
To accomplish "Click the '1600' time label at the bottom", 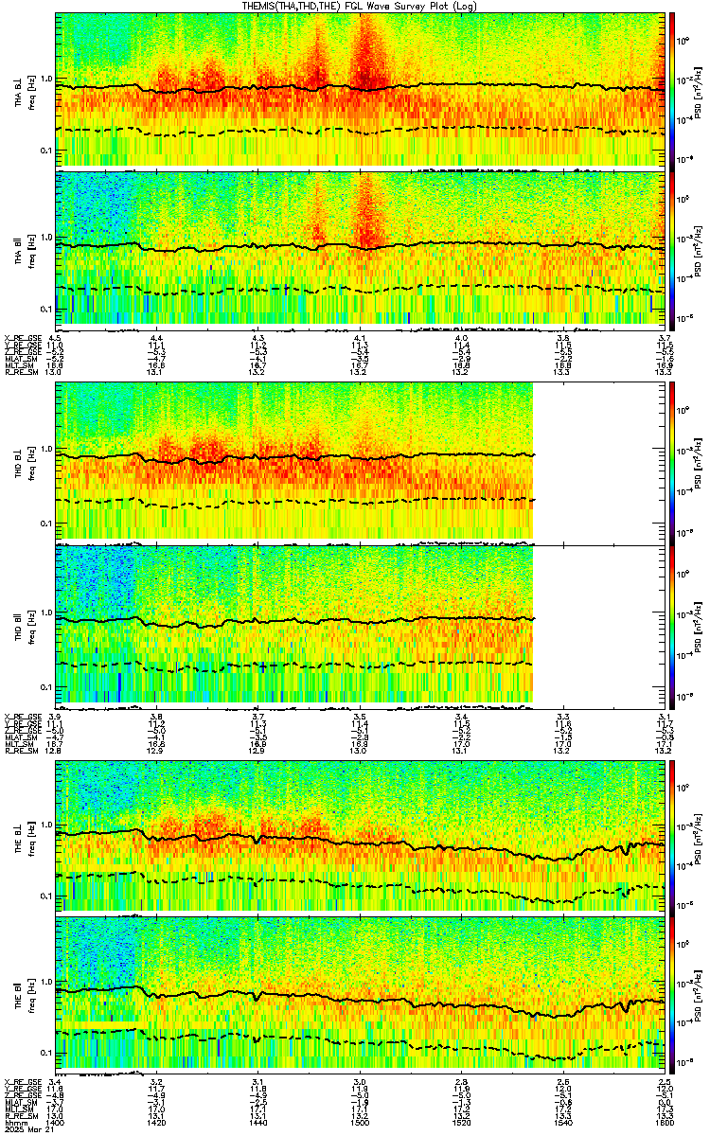I will point(665,1122).
